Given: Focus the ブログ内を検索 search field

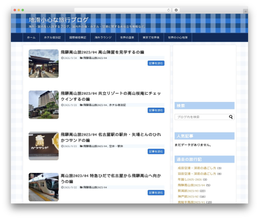Looking at the screenshot, I should click(205, 117).
